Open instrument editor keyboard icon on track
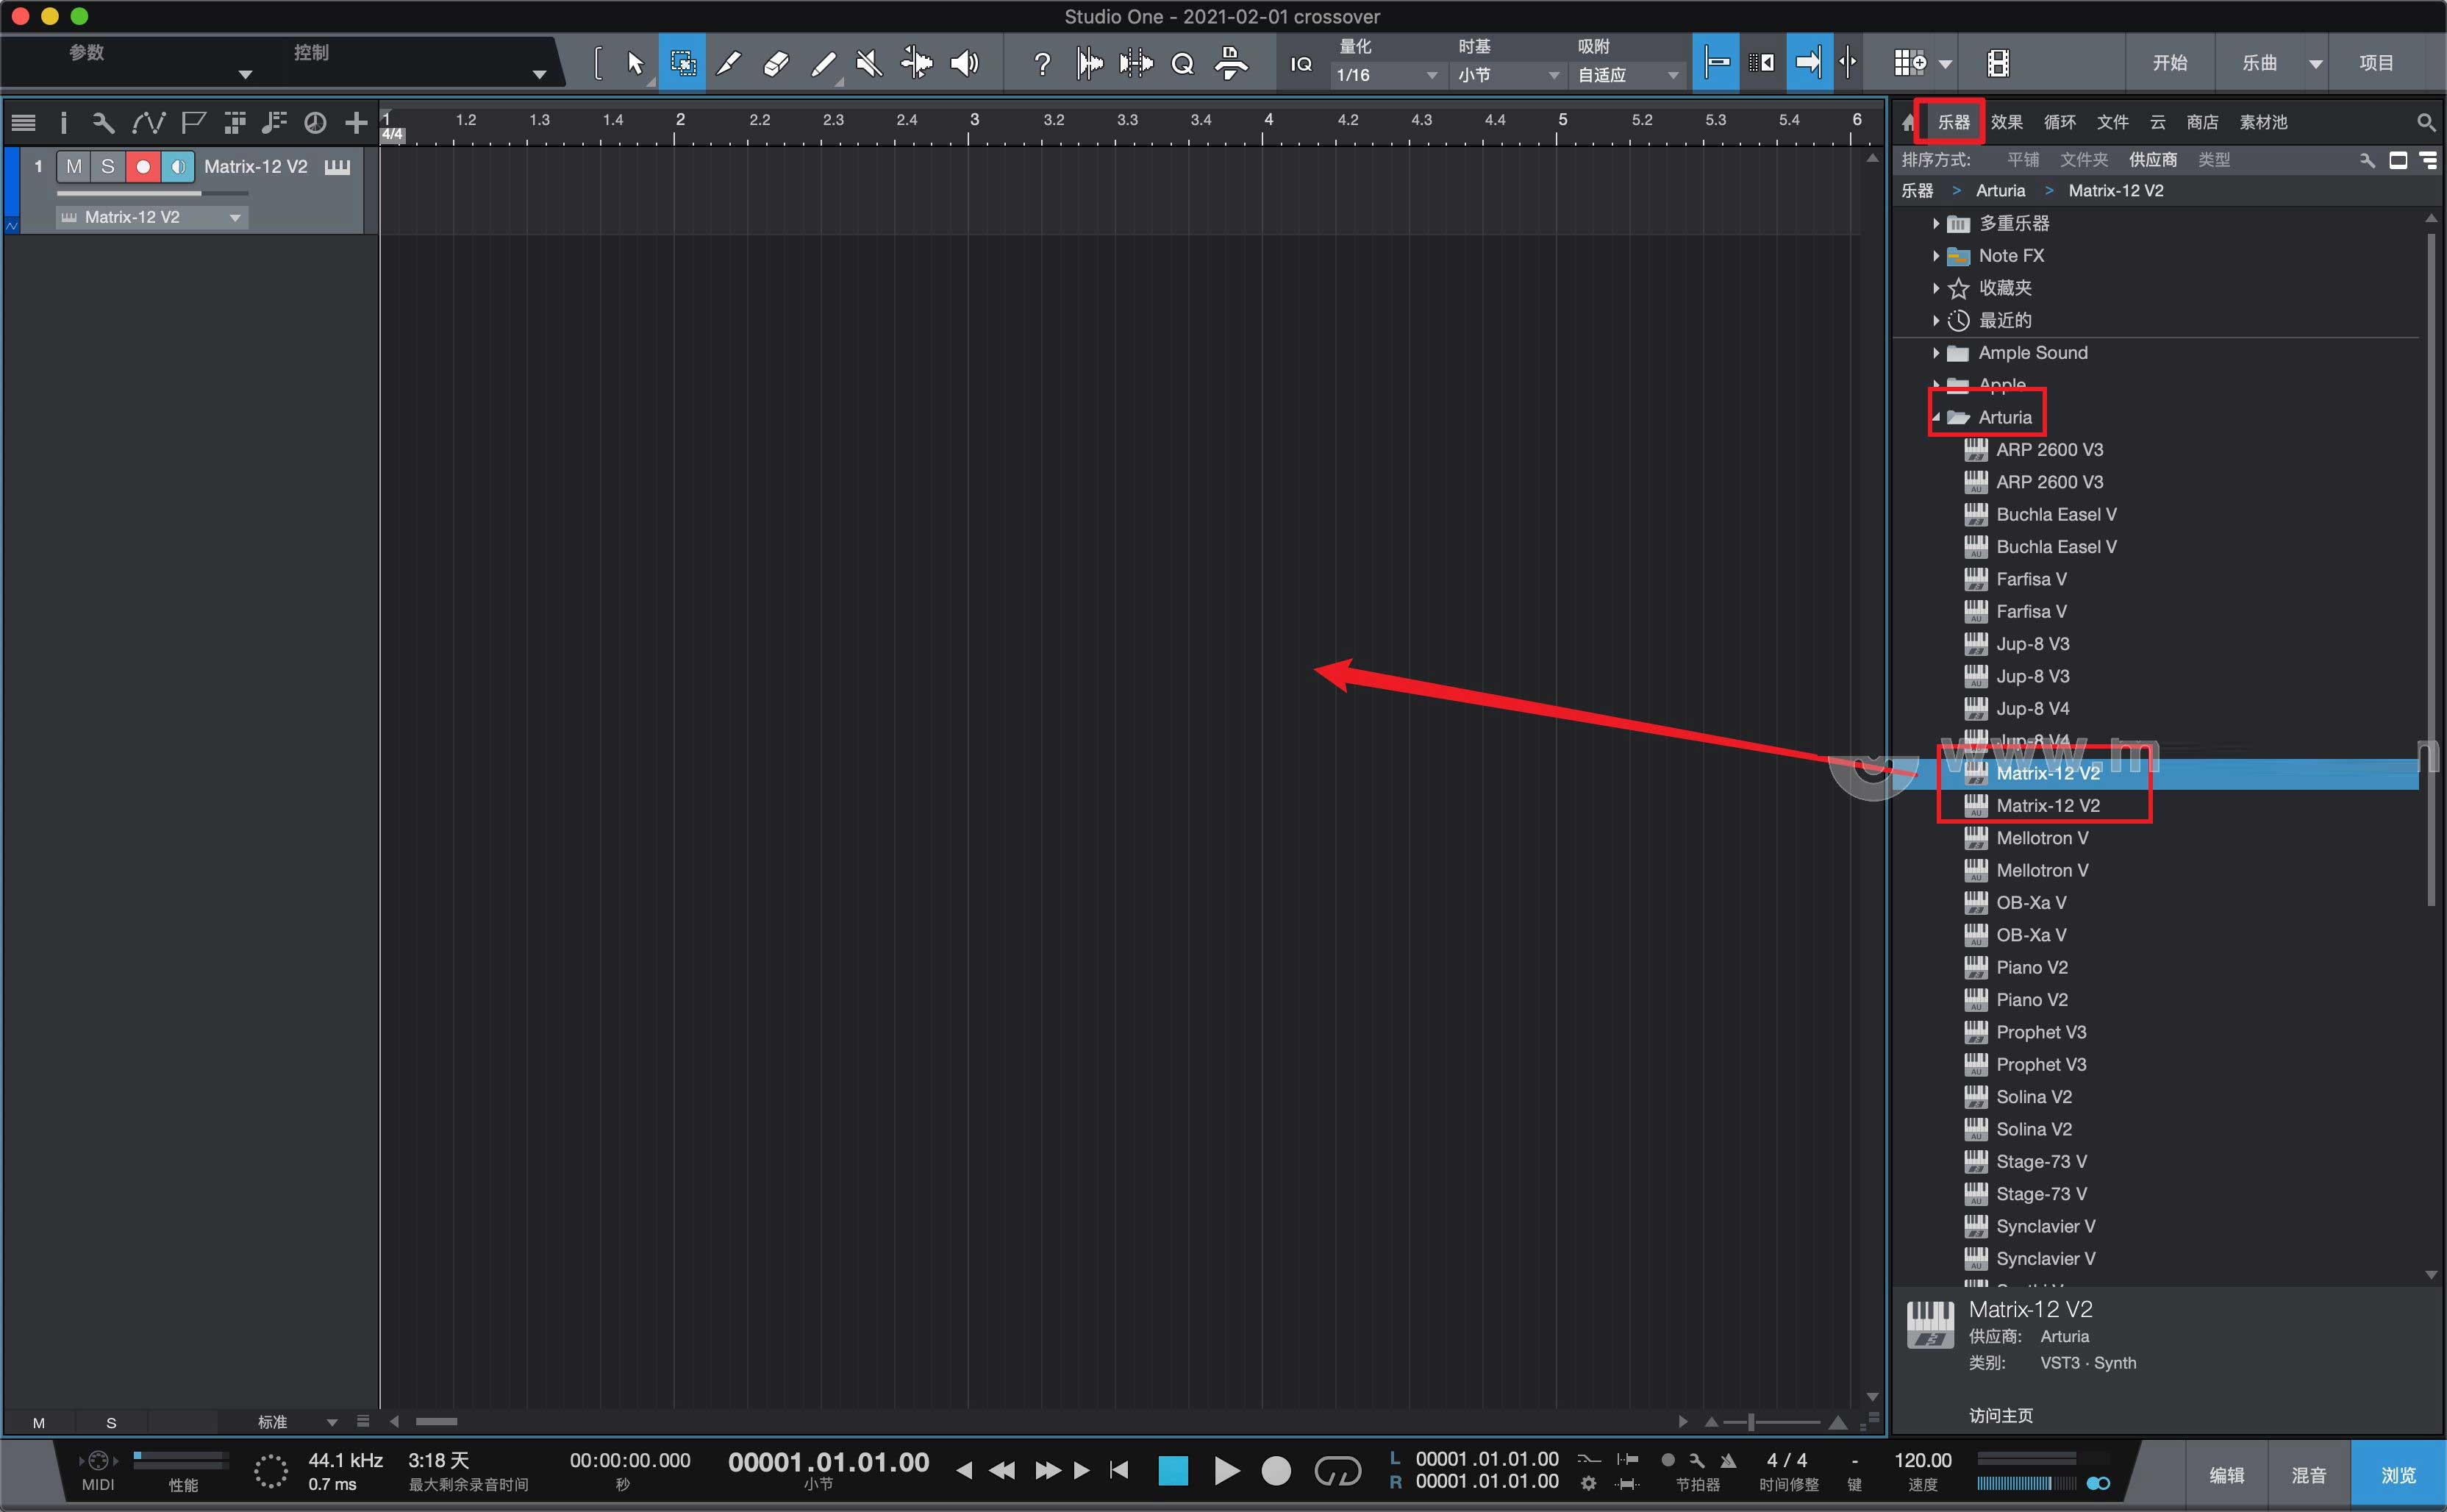 (337, 167)
